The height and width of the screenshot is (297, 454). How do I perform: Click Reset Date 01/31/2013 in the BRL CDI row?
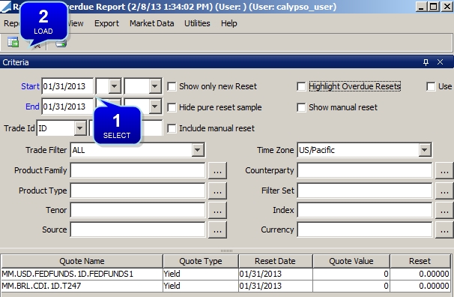276,286
